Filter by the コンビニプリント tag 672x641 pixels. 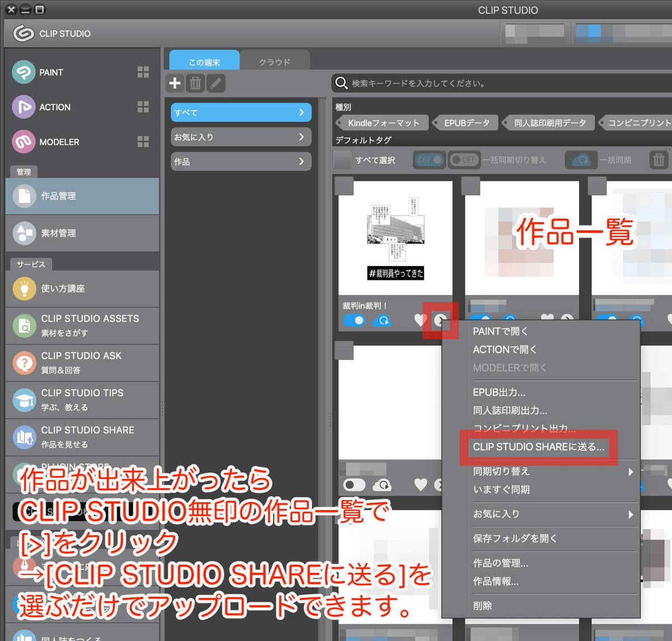tap(635, 123)
